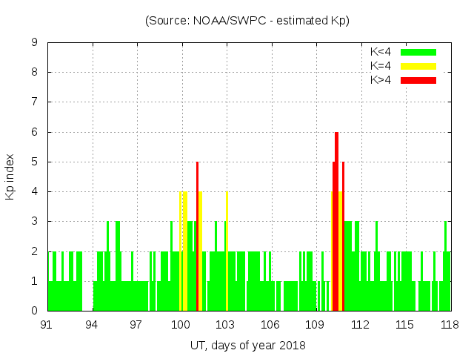Screen dimensions: 474x356
Task: Click the x-axis tick label 100
Action: coord(181,325)
